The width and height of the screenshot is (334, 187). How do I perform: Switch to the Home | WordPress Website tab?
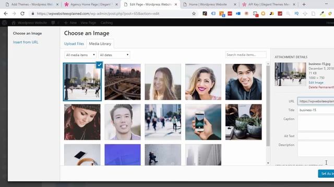pyautogui.click(x=208, y=4)
